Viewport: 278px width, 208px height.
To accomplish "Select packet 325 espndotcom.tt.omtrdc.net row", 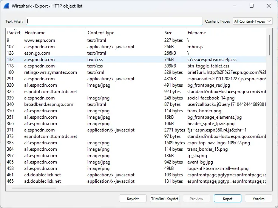I will coord(136,92).
